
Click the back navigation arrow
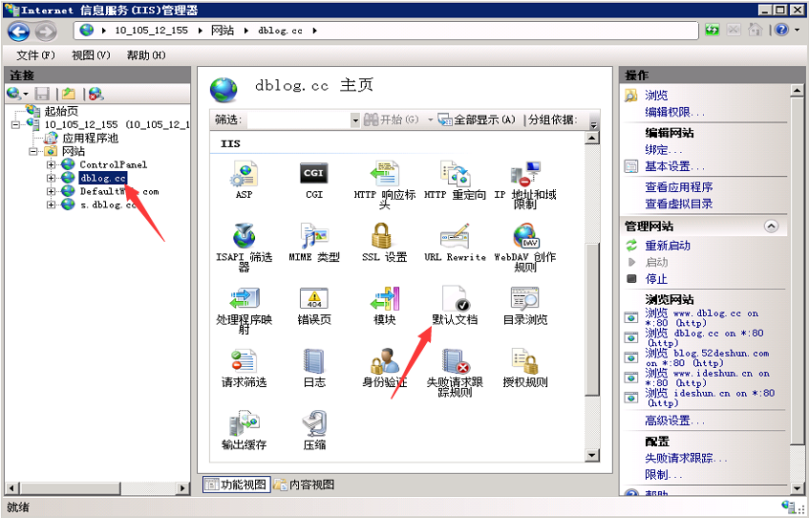click(x=18, y=32)
